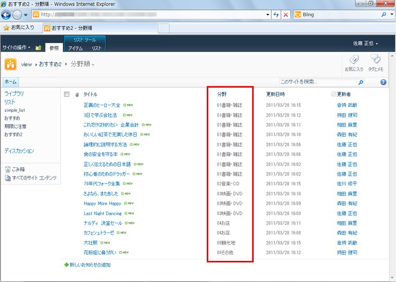Open item カフェシュトラーゼ

(99, 233)
